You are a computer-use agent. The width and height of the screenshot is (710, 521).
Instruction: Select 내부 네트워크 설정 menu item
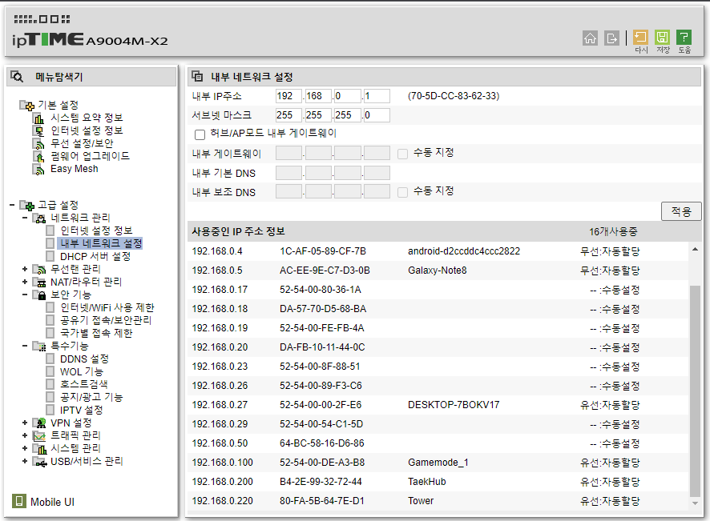pos(100,243)
